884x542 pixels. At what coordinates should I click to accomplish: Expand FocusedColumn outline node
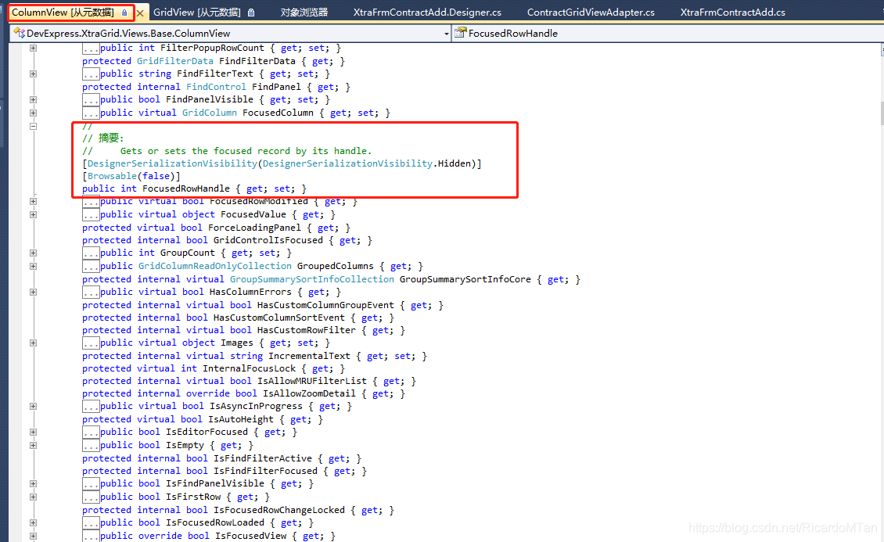[34, 113]
